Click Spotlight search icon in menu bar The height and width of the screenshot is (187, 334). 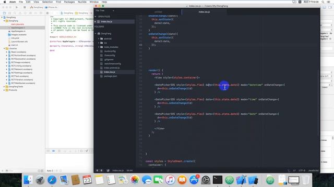pos(323,2)
